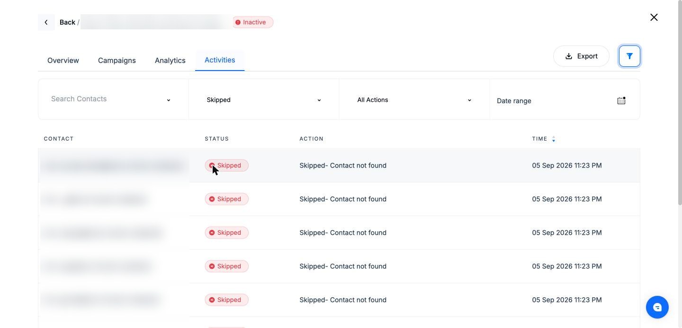
Task: Click the Export button
Action: click(581, 56)
